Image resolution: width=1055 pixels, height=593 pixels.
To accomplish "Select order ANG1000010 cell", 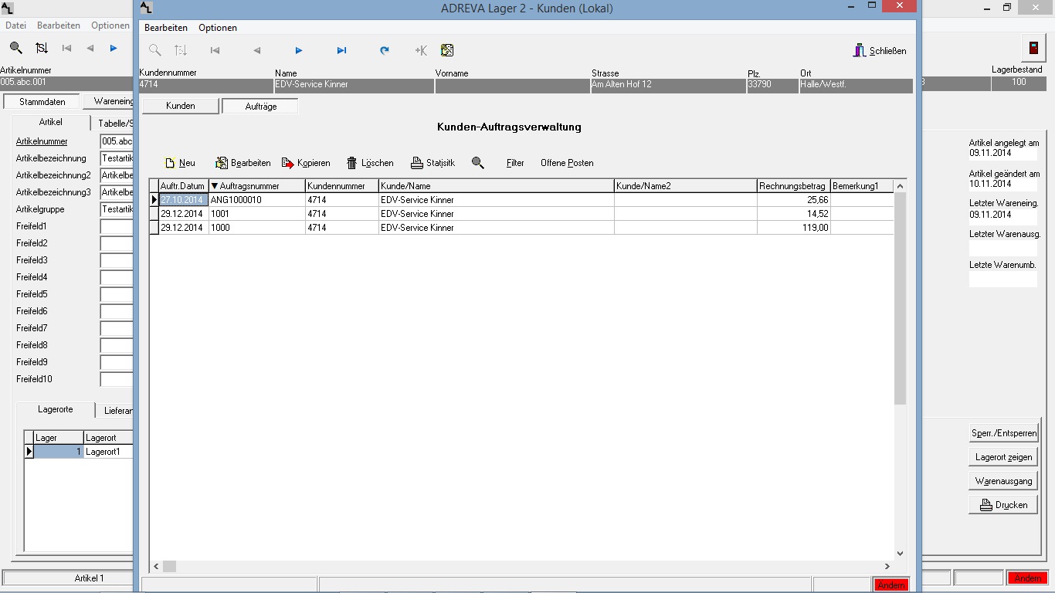I will click(x=256, y=200).
